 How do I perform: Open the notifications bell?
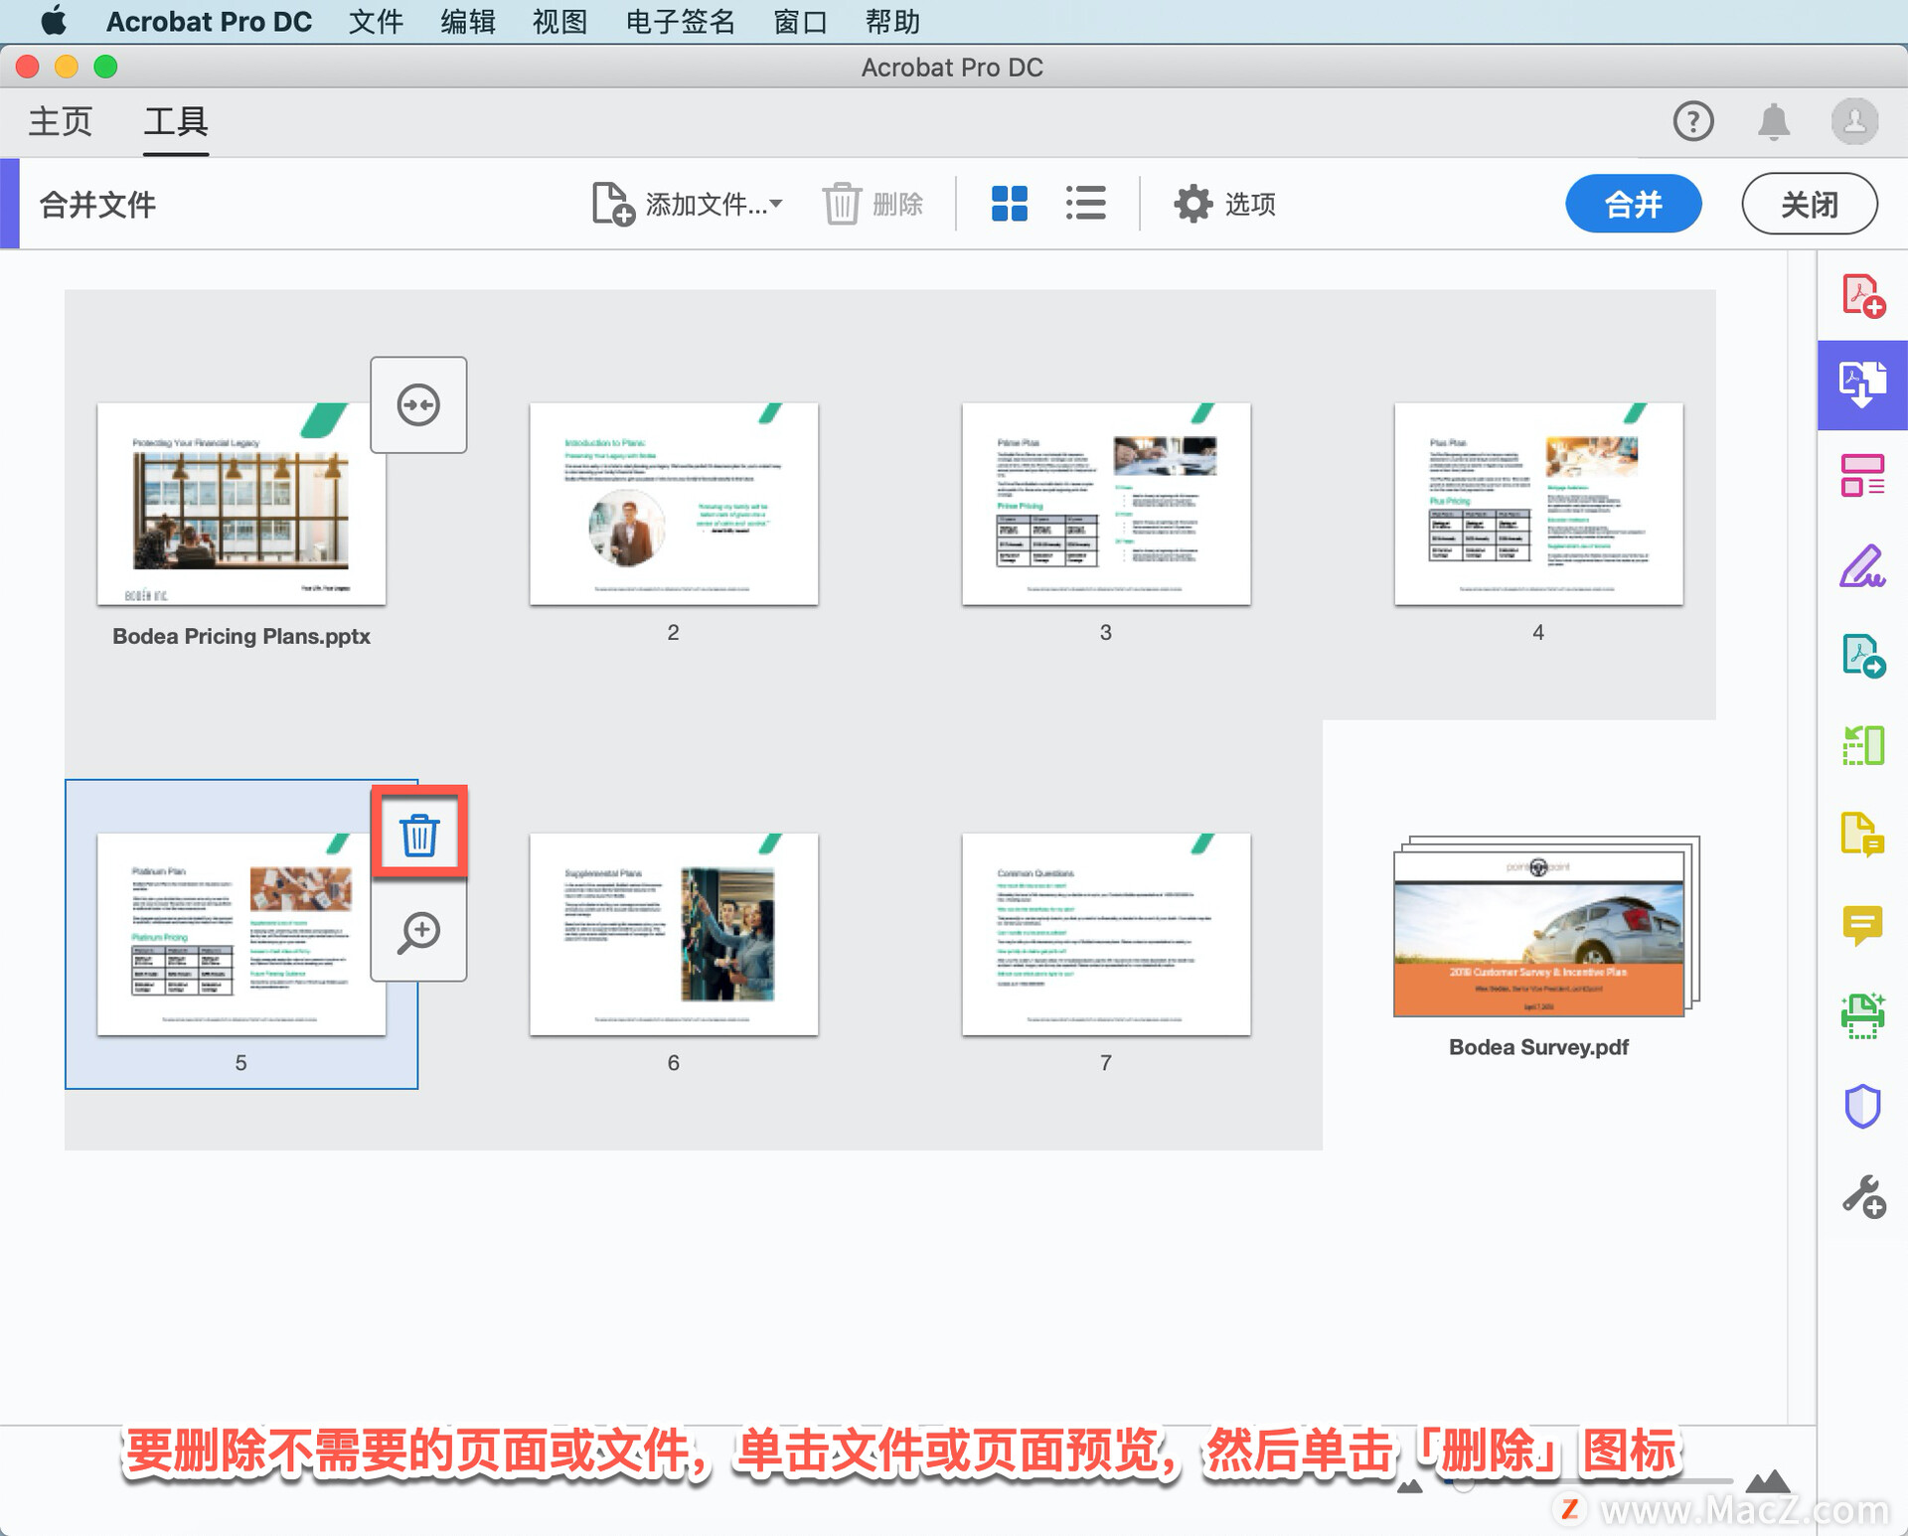tap(1774, 121)
